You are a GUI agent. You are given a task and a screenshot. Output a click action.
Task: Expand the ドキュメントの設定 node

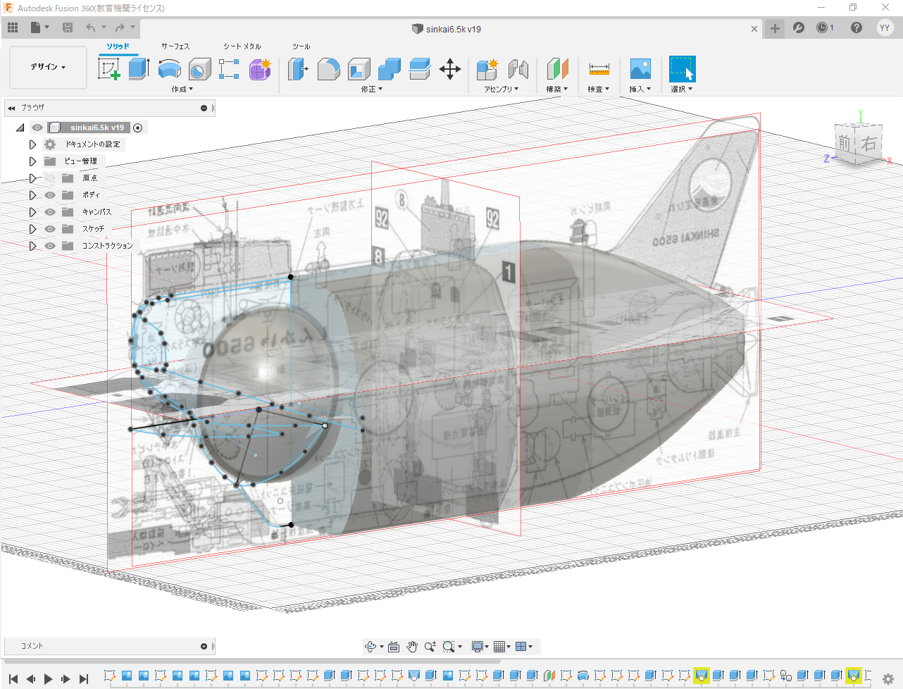pyautogui.click(x=32, y=144)
